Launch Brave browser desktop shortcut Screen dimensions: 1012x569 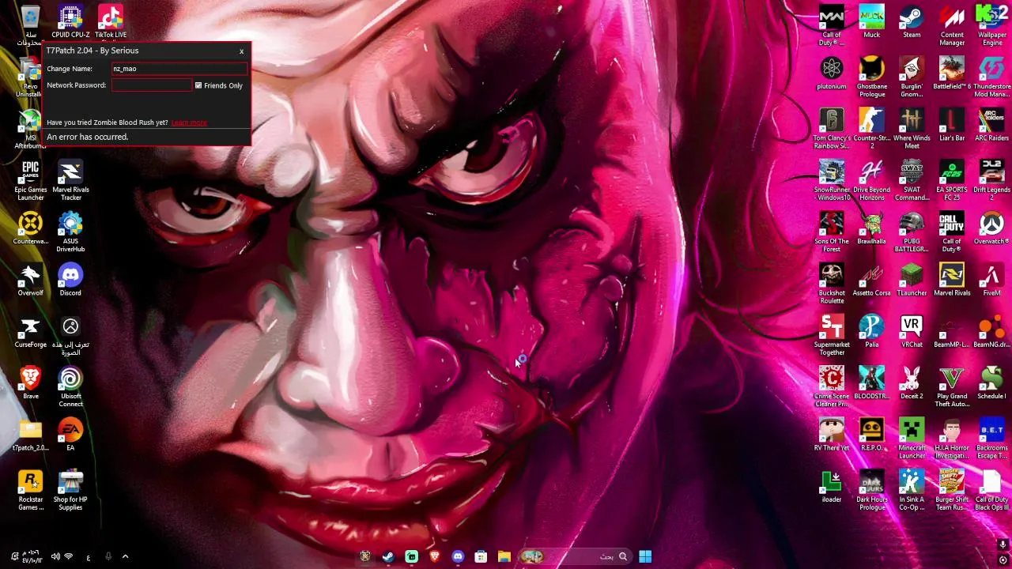click(x=30, y=383)
